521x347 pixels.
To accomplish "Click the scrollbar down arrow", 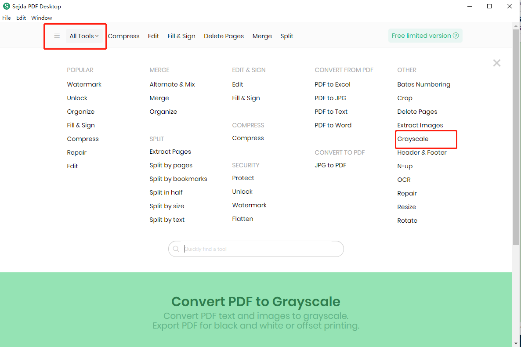I will [516, 343].
